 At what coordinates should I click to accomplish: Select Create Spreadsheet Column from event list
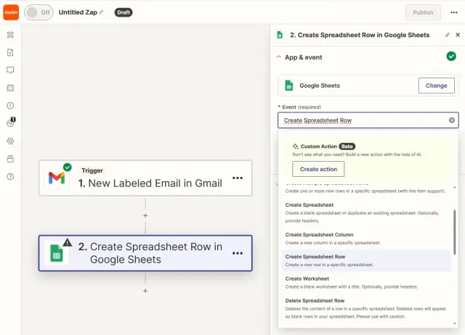[320, 235]
